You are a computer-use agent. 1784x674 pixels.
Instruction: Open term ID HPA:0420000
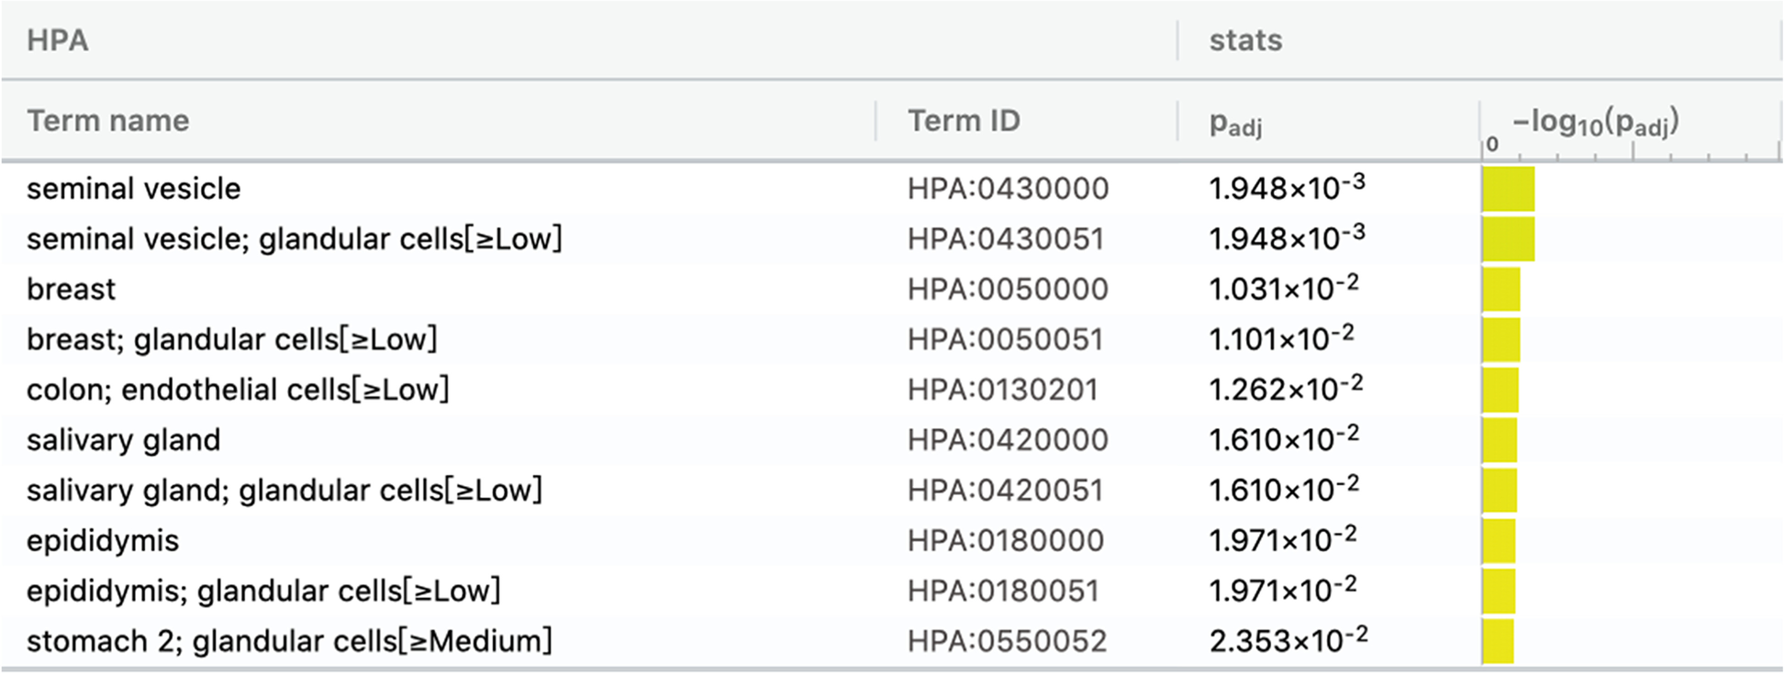pyautogui.click(x=1008, y=440)
